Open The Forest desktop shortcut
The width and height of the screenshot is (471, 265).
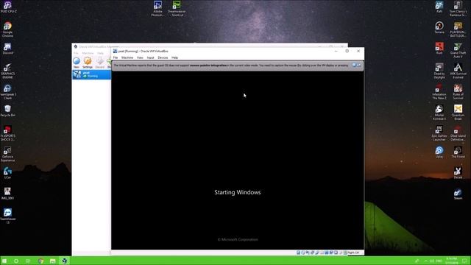click(x=458, y=152)
